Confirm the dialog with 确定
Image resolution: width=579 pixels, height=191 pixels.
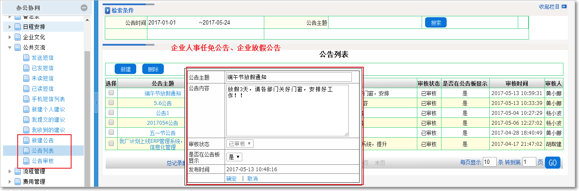click(232, 179)
